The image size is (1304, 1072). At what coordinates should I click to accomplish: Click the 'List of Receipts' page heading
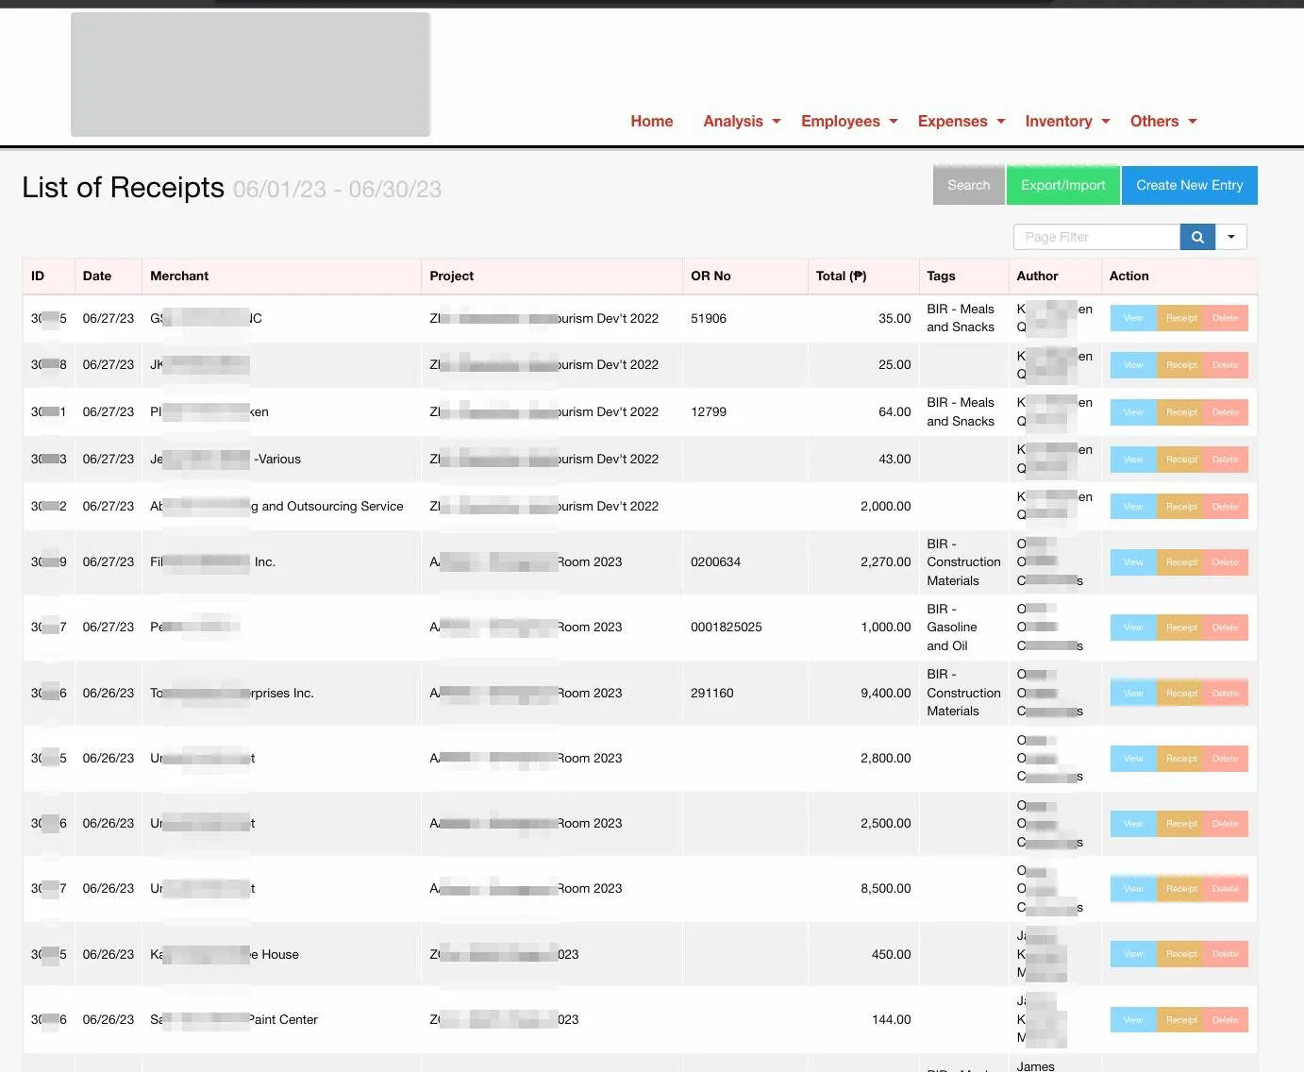coord(124,188)
